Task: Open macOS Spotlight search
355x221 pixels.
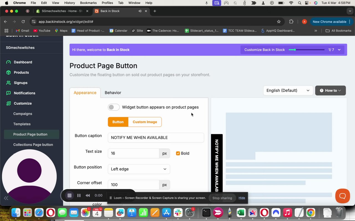Action: pos(300,3)
